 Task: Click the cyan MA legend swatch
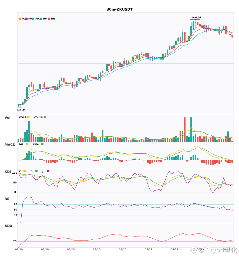33,19
